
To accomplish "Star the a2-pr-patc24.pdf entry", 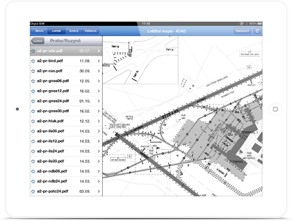I will 33,192.
